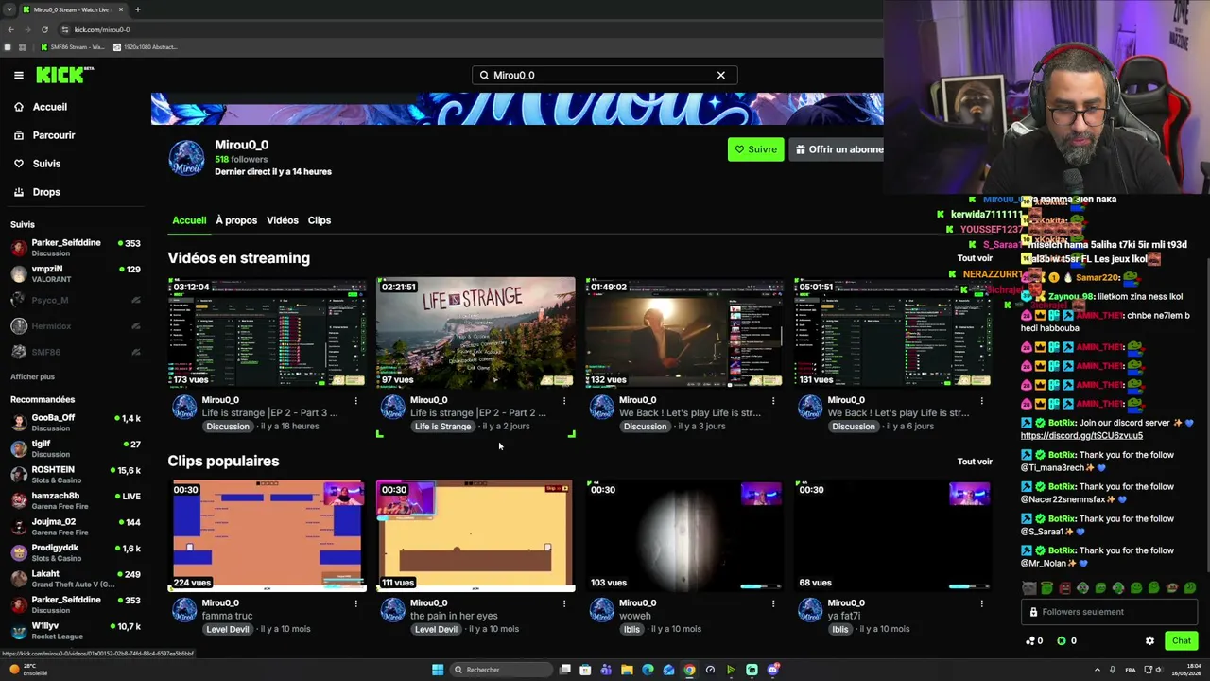Image resolution: width=1210 pixels, height=681 pixels.
Task: Open ROSHTEIN recommended channel
Action: pos(76,475)
